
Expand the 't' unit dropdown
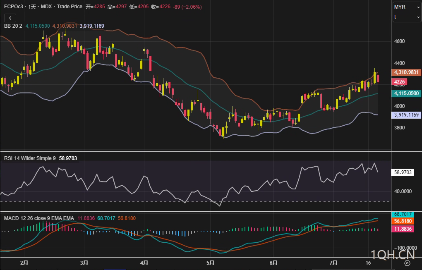point(406,17)
